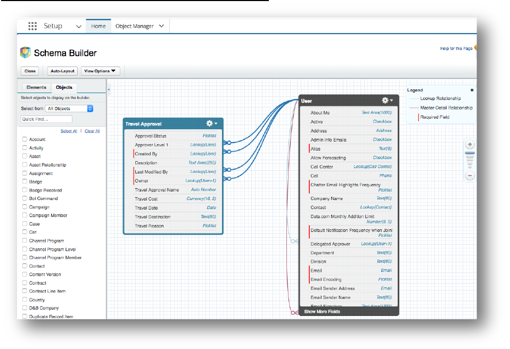The image size is (510, 349).
Task: Switch to the Elements tab
Action: coord(36,87)
